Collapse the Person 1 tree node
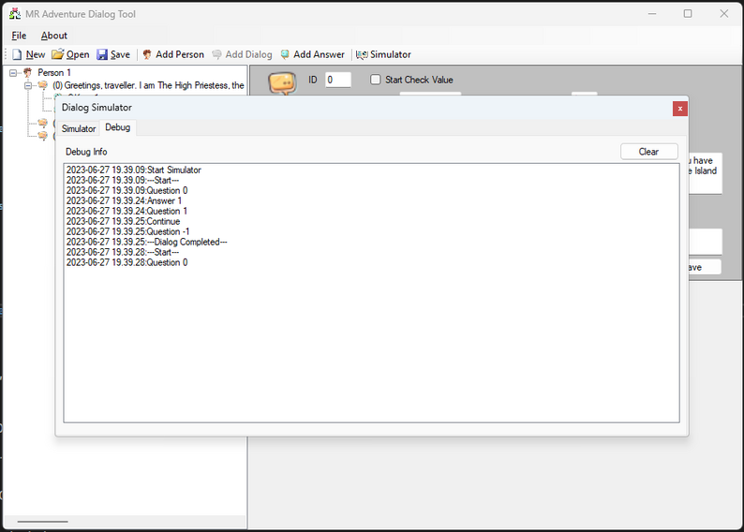 (13, 73)
